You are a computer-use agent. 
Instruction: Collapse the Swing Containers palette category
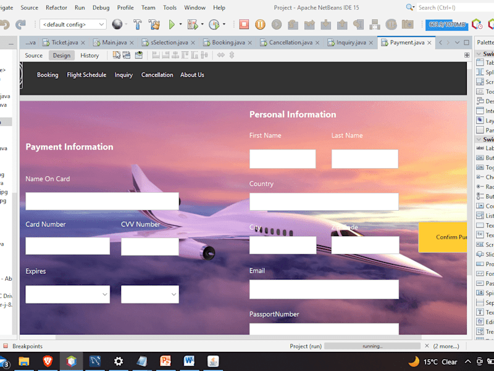coord(479,54)
